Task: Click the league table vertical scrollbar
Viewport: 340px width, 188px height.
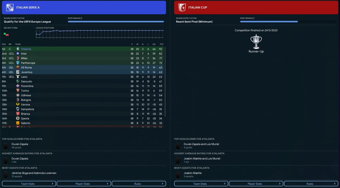Action: [165, 82]
